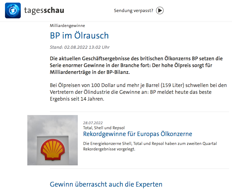Click the bold lead paragraph about BP earnings

point(136,65)
